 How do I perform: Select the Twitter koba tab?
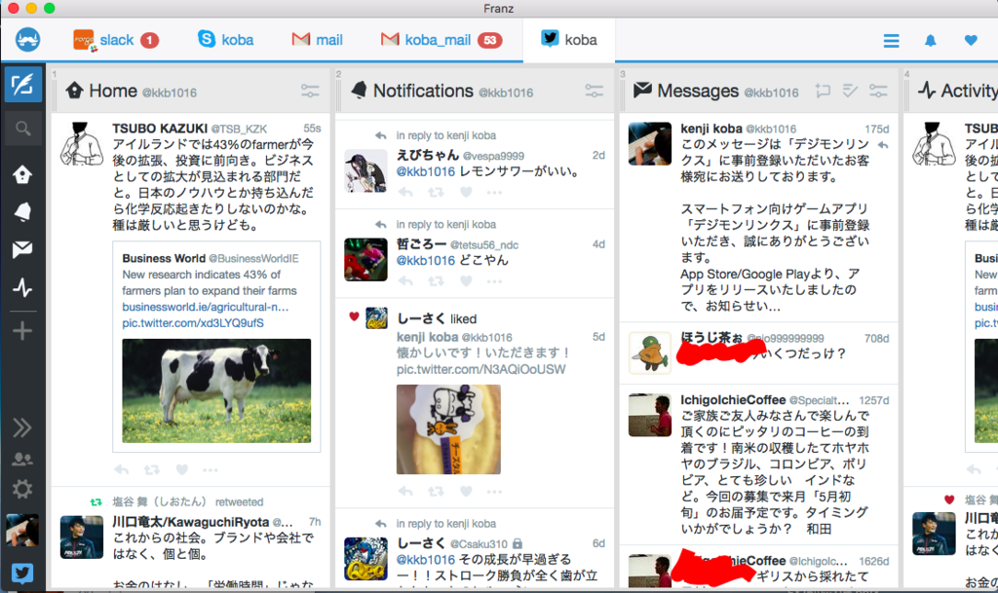point(569,40)
